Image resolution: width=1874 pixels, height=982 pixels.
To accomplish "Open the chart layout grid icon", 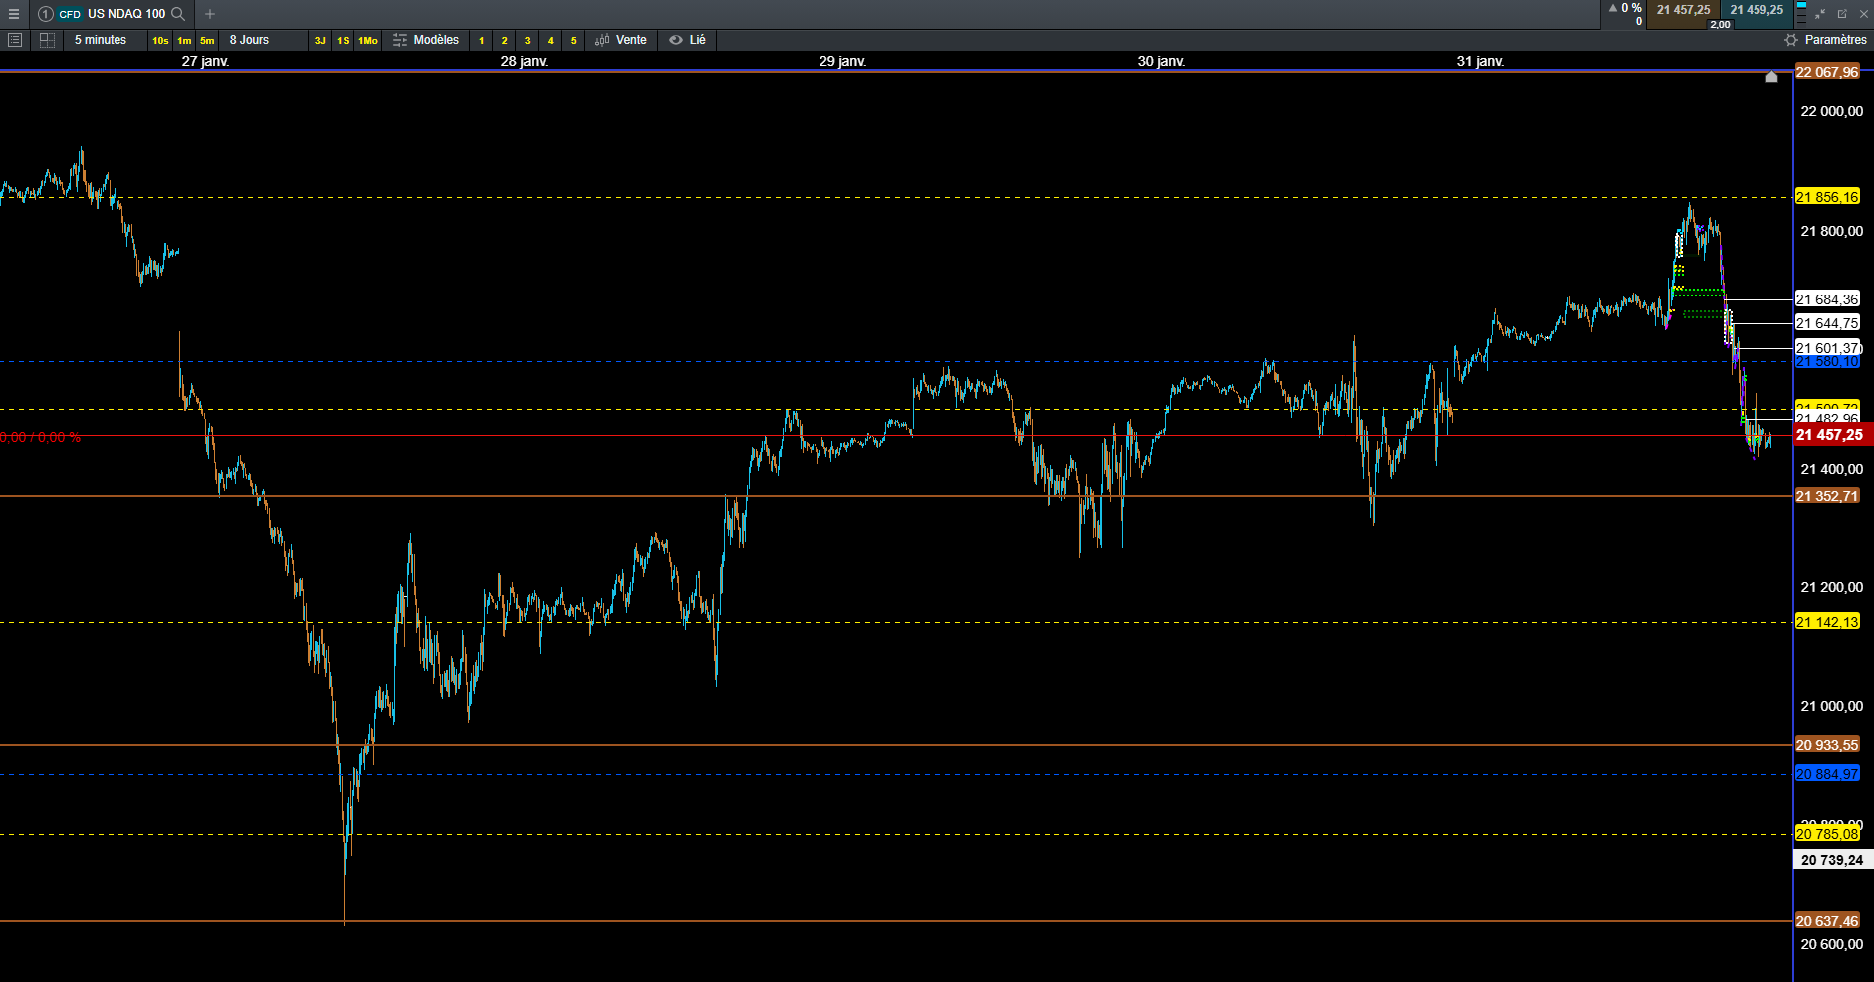I will tap(47, 40).
